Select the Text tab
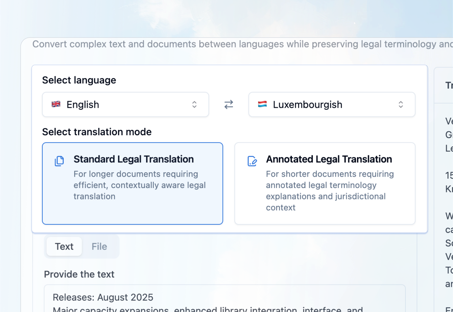This screenshot has width=453, height=312. [64, 246]
